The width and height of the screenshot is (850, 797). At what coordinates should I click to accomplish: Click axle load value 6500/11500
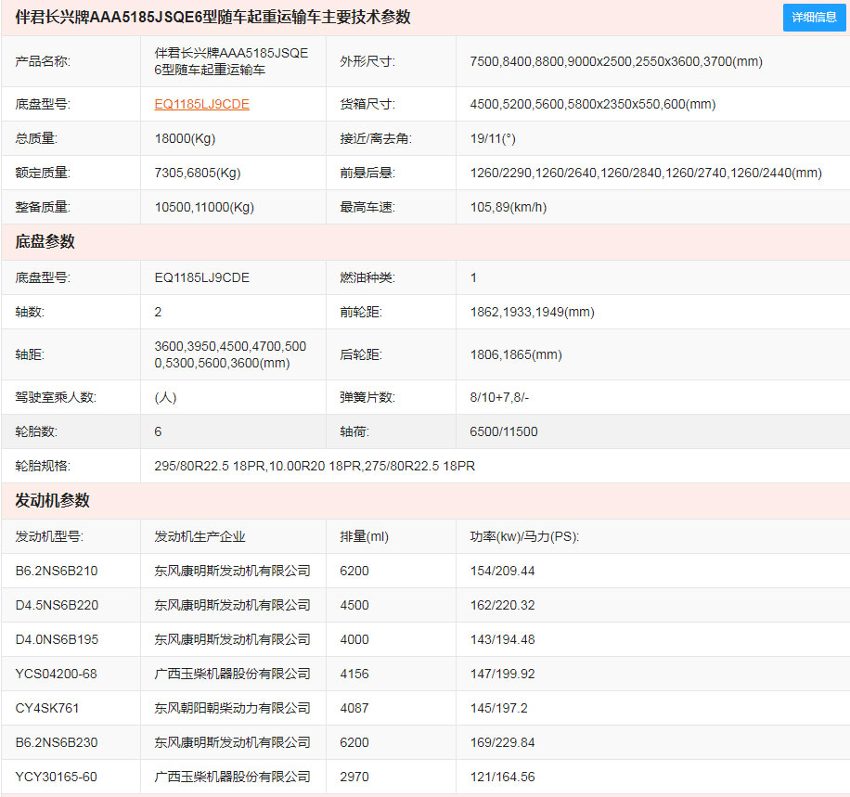click(x=504, y=431)
